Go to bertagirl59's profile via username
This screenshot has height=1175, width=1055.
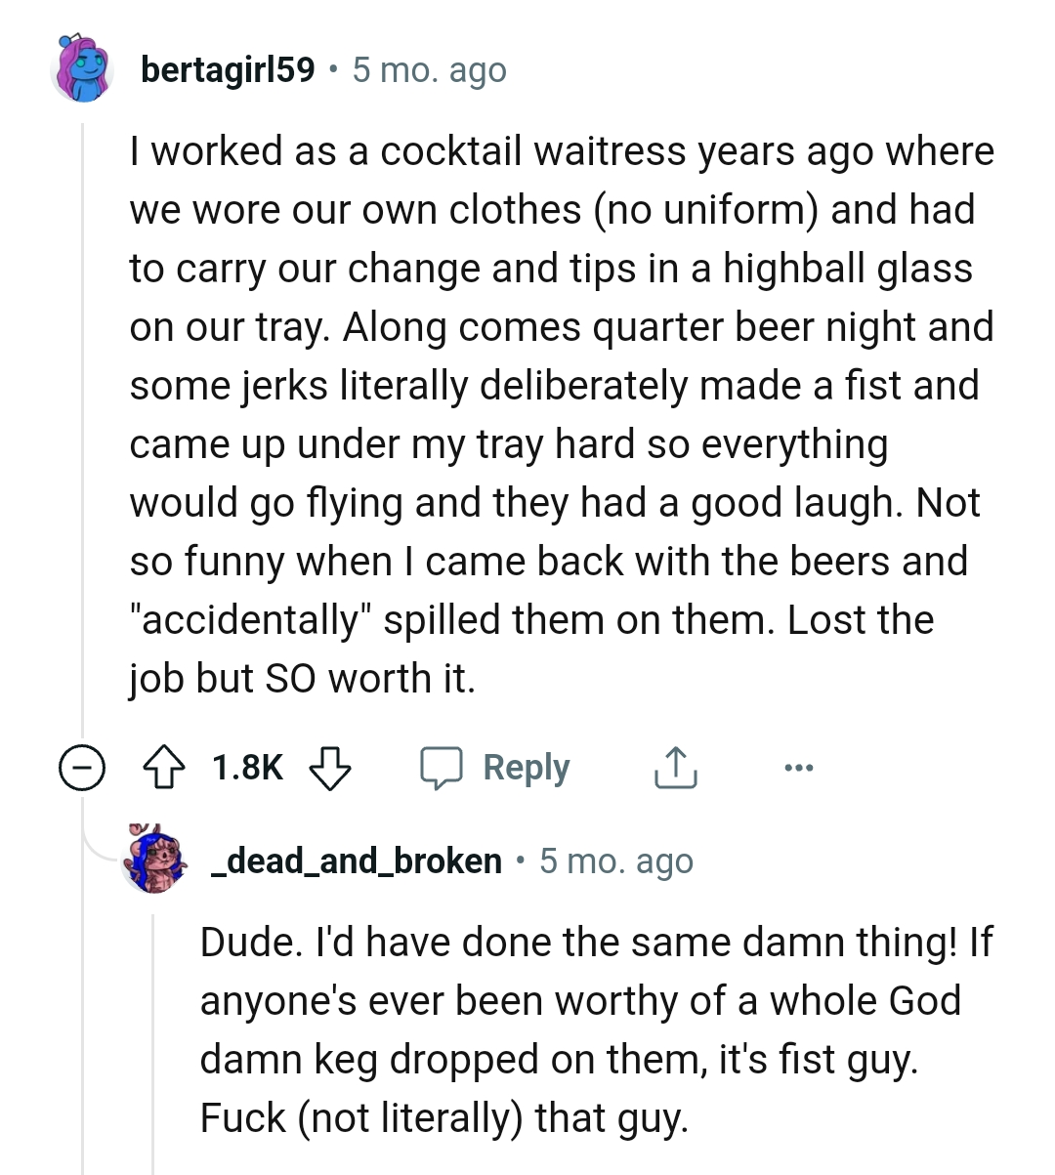click(228, 69)
